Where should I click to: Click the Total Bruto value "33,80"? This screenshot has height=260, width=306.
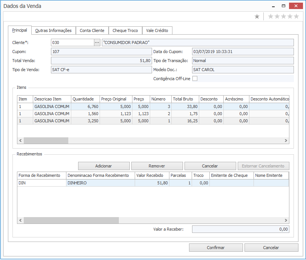[185, 106]
